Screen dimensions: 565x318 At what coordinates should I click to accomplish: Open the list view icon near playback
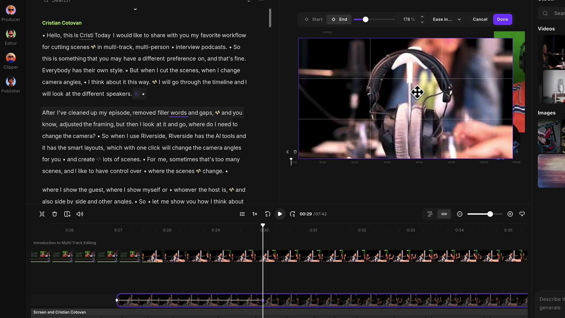[x=242, y=214]
